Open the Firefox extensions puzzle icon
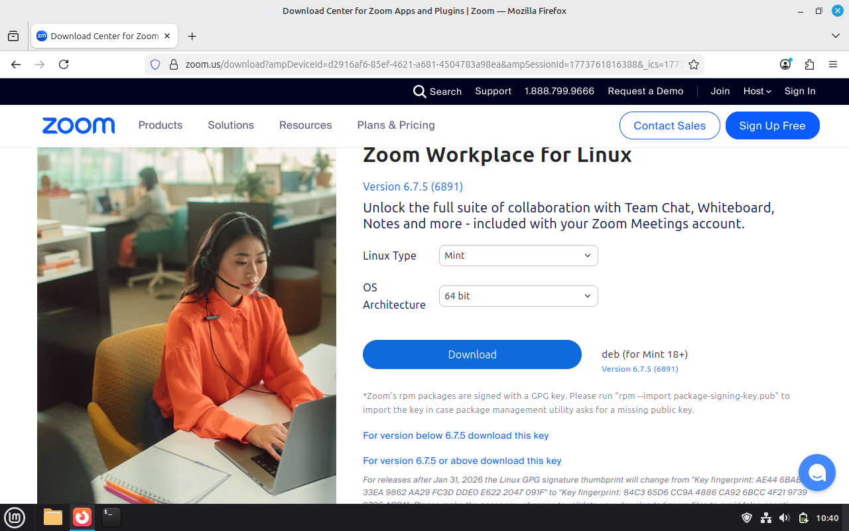 pos(809,64)
